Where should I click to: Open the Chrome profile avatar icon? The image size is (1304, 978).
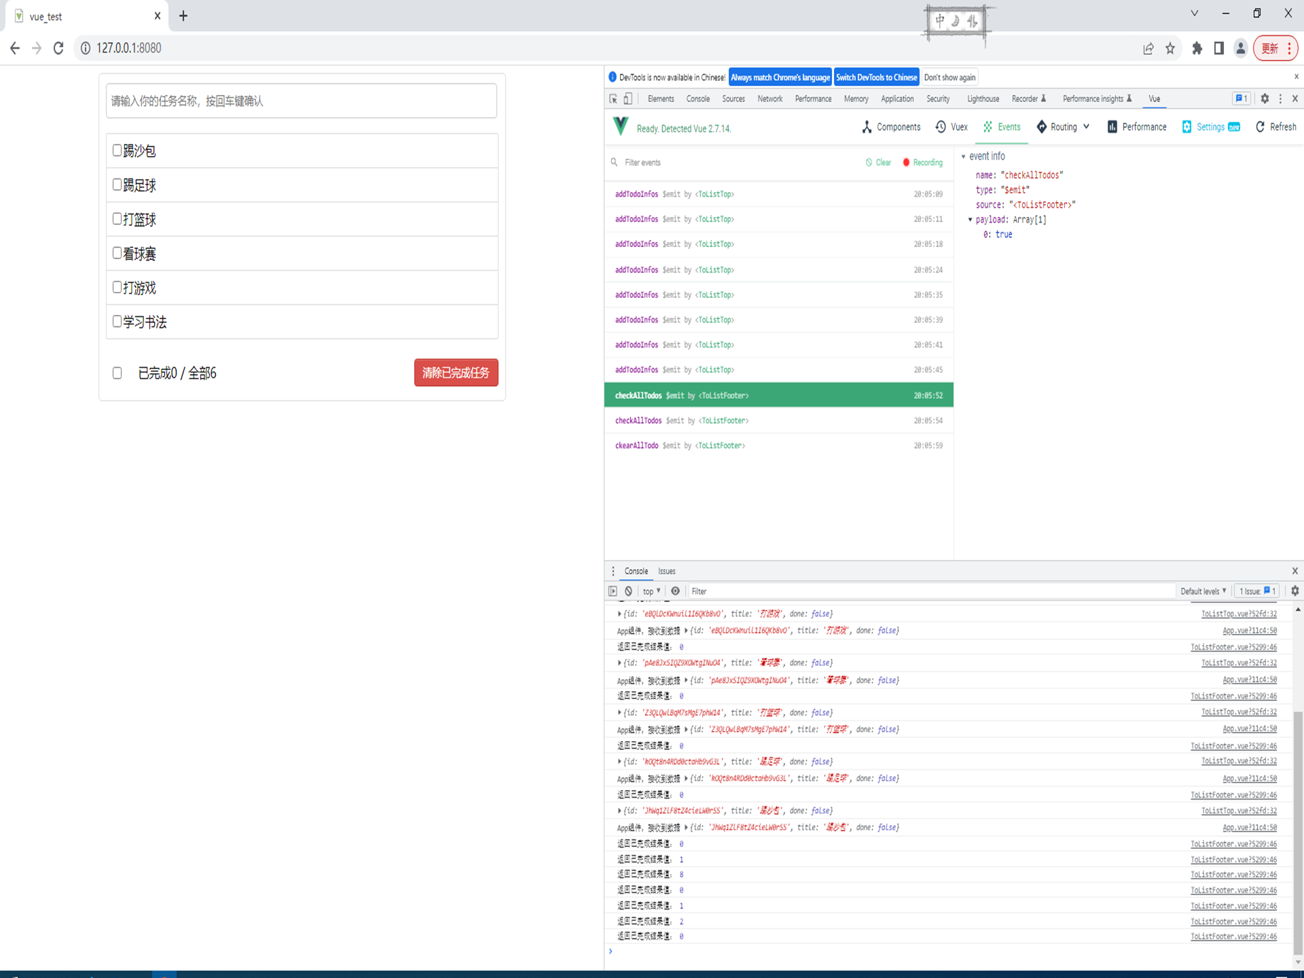pyautogui.click(x=1241, y=48)
